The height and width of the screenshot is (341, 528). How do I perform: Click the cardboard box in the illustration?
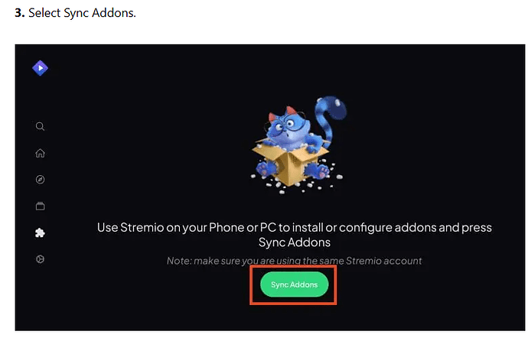(289, 163)
